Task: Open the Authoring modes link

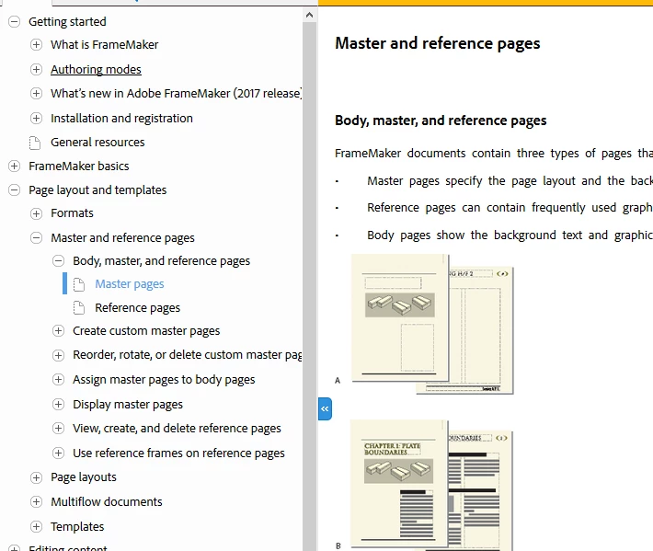Action: tap(96, 69)
